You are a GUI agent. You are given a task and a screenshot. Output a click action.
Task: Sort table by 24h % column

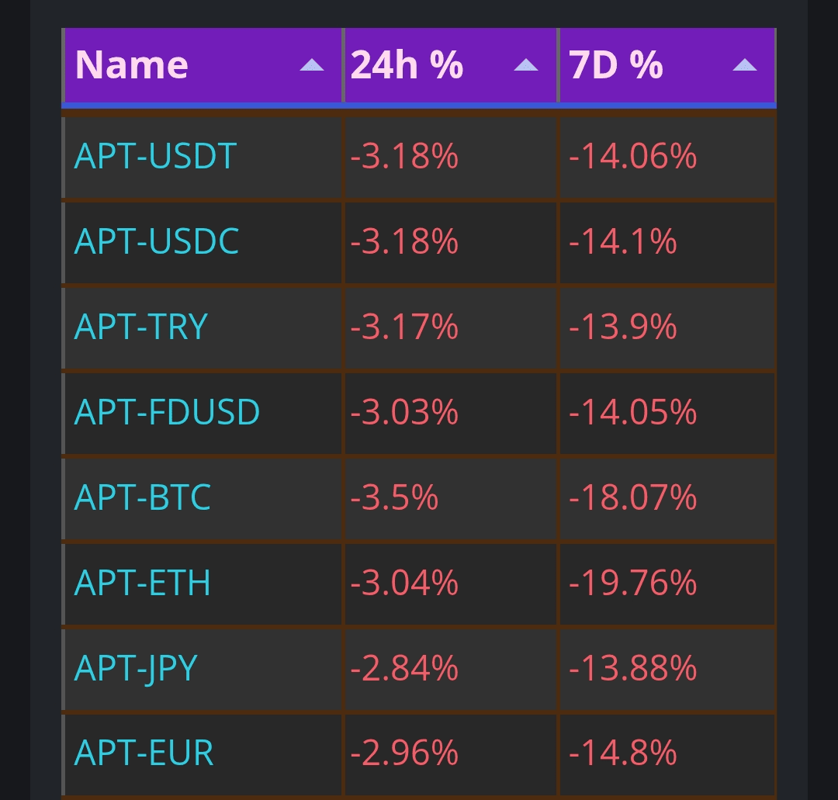[x=407, y=64]
